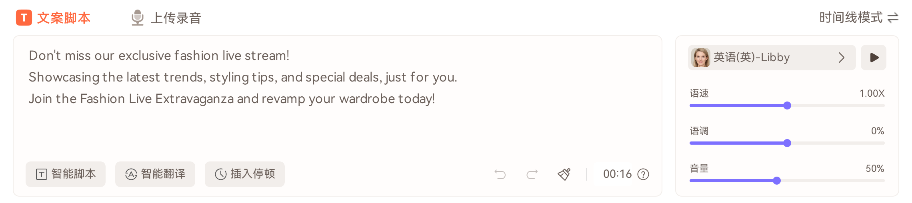The width and height of the screenshot is (912, 203).
Task: Play the Libby voice preview
Action: (874, 58)
